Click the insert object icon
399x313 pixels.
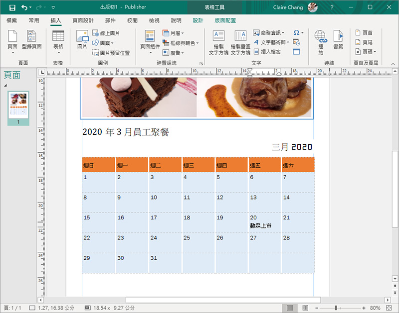point(296,52)
